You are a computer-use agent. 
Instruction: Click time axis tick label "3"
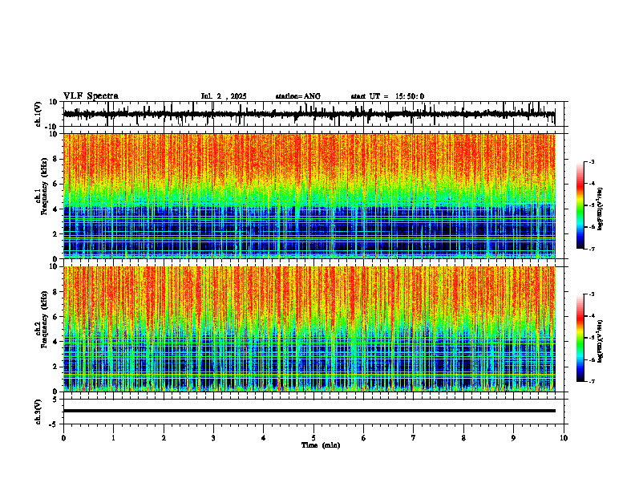[x=213, y=438]
